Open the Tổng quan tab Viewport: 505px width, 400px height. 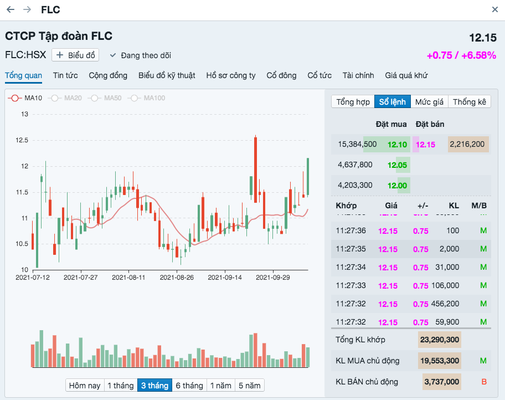(23, 75)
